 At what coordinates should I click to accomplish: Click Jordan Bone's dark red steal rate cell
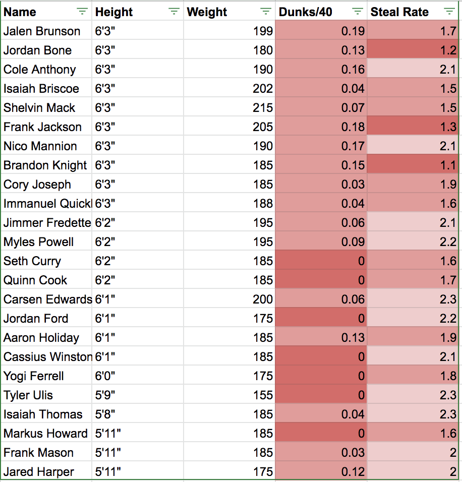413,50
